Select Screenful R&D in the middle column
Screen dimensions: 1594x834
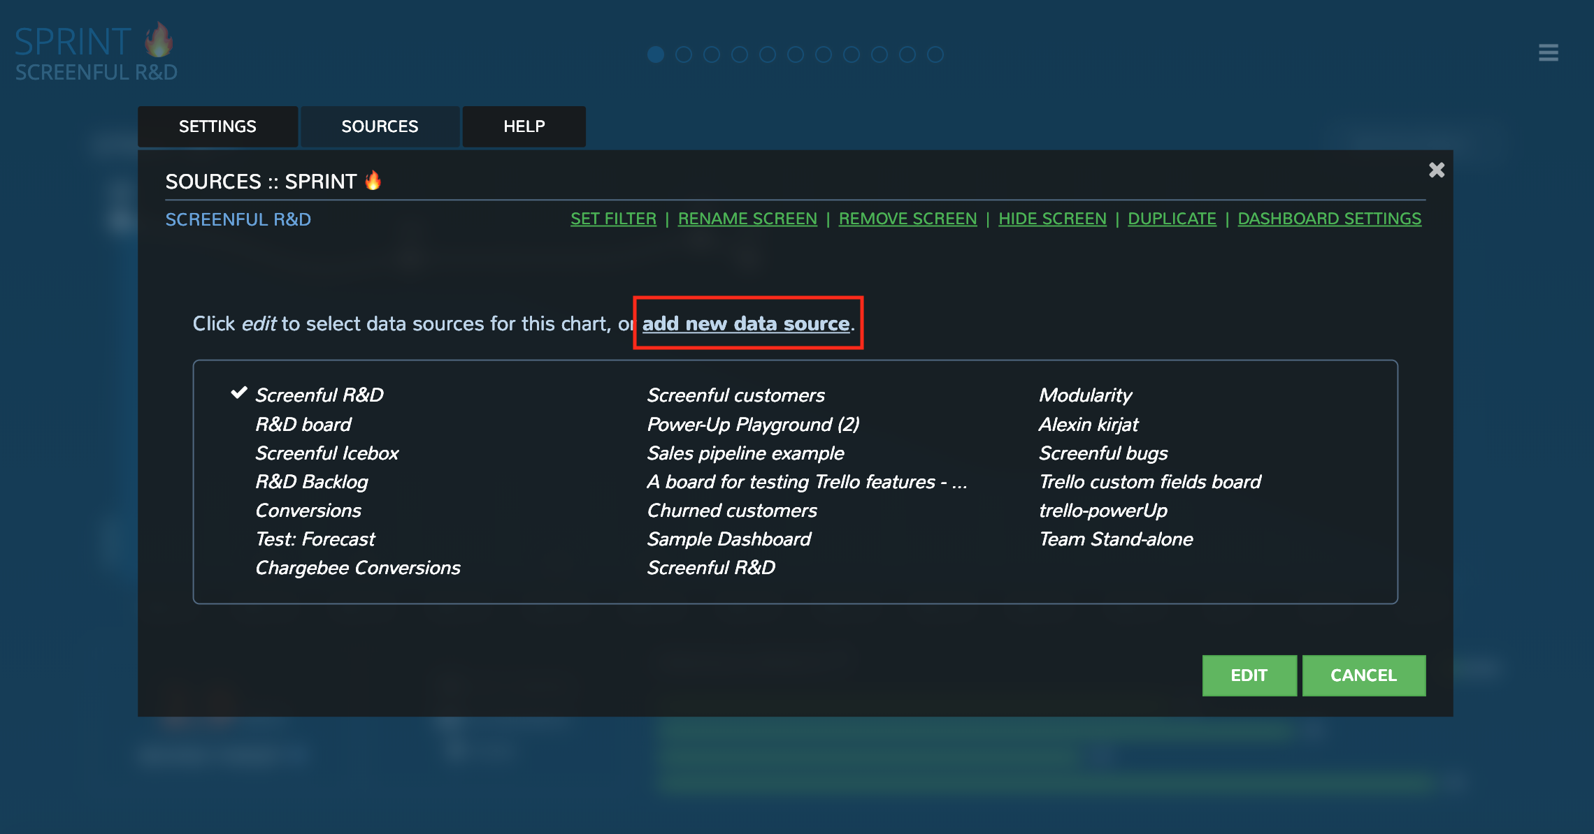[x=711, y=567]
